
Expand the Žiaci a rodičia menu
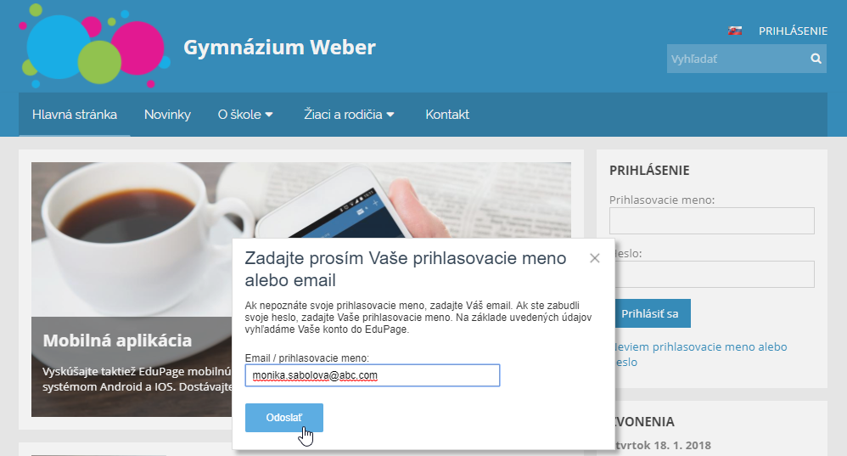(x=349, y=115)
